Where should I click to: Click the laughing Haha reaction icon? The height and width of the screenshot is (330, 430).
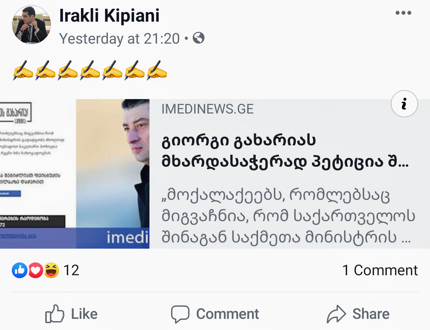coord(52,270)
